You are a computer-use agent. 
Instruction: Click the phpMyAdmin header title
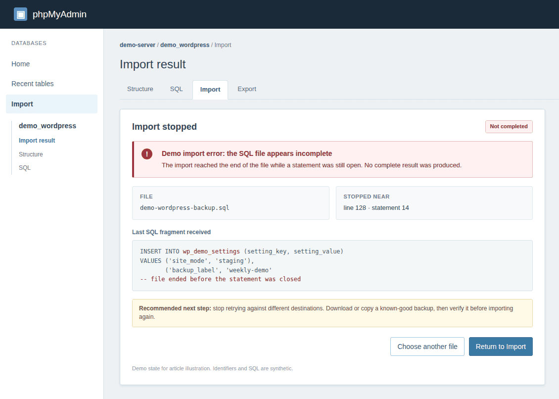[x=59, y=14]
